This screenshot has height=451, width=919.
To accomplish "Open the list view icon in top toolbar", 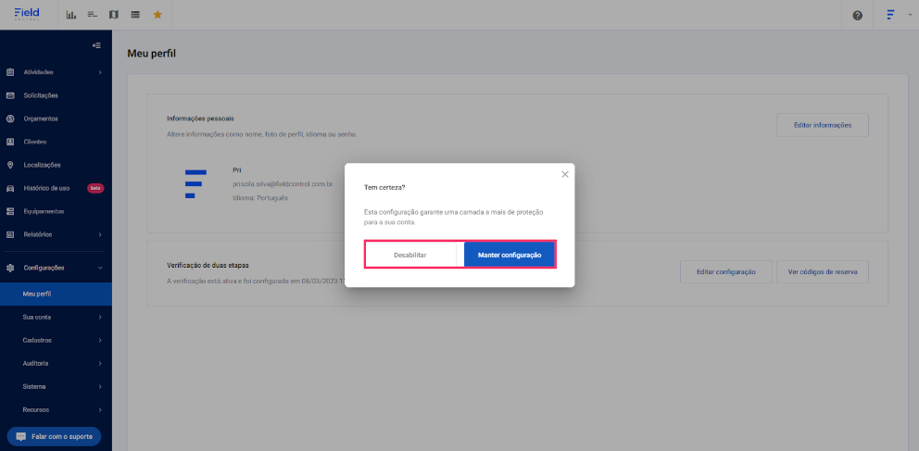I will 135,15.
